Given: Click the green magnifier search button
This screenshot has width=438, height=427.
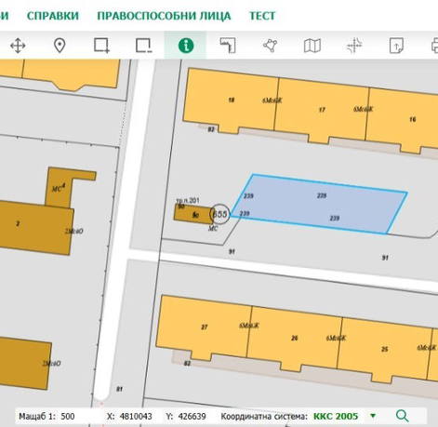Looking at the screenshot, I should pyautogui.click(x=403, y=416).
